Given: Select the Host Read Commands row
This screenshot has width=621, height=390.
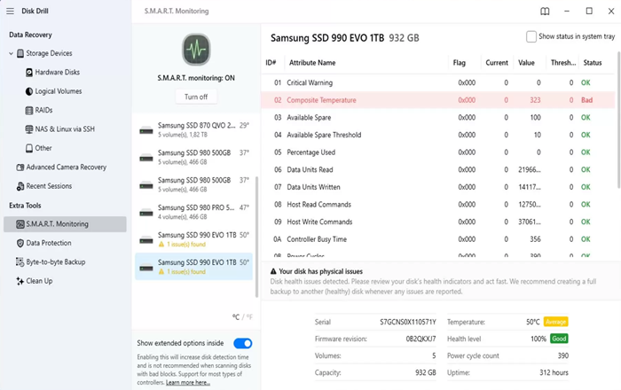Looking at the screenshot, I should tap(437, 205).
